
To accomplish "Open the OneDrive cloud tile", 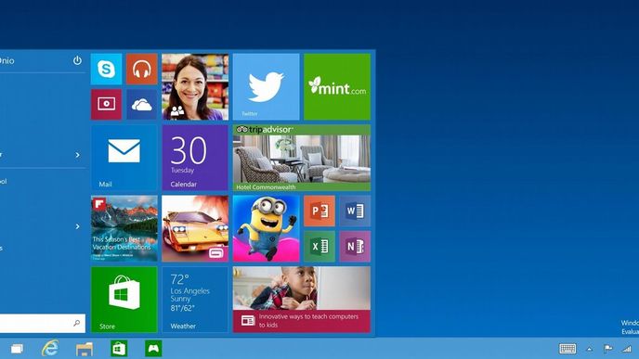I will point(142,105).
